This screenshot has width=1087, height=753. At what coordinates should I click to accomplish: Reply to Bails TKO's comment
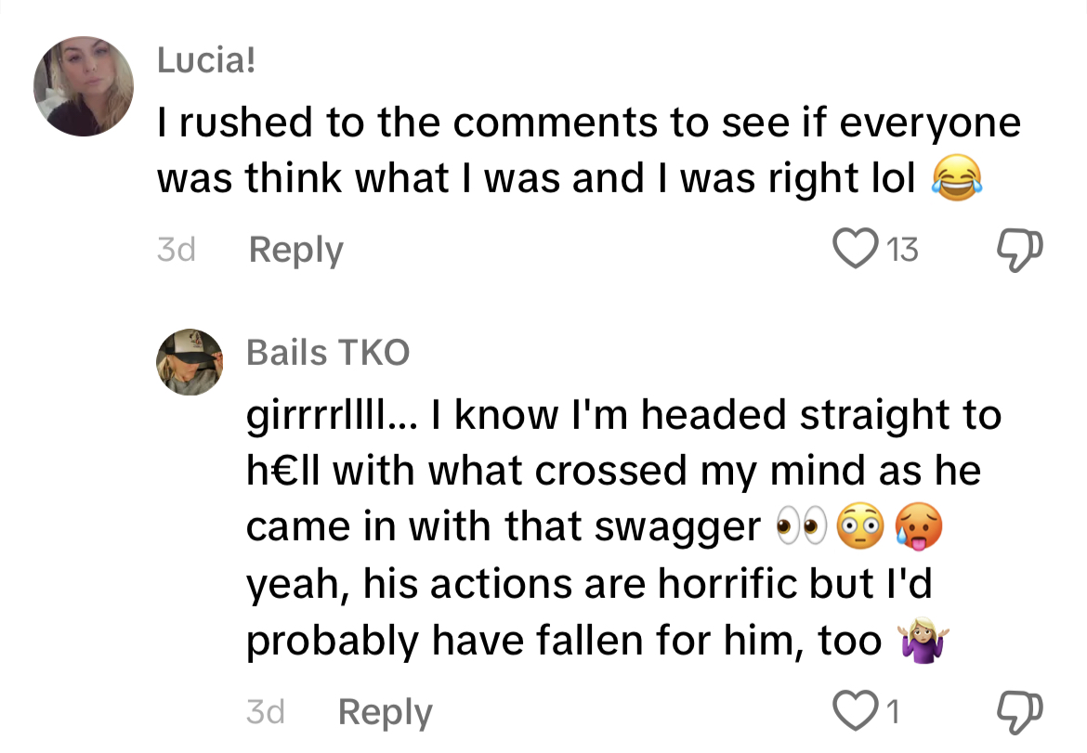click(x=385, y=712)
